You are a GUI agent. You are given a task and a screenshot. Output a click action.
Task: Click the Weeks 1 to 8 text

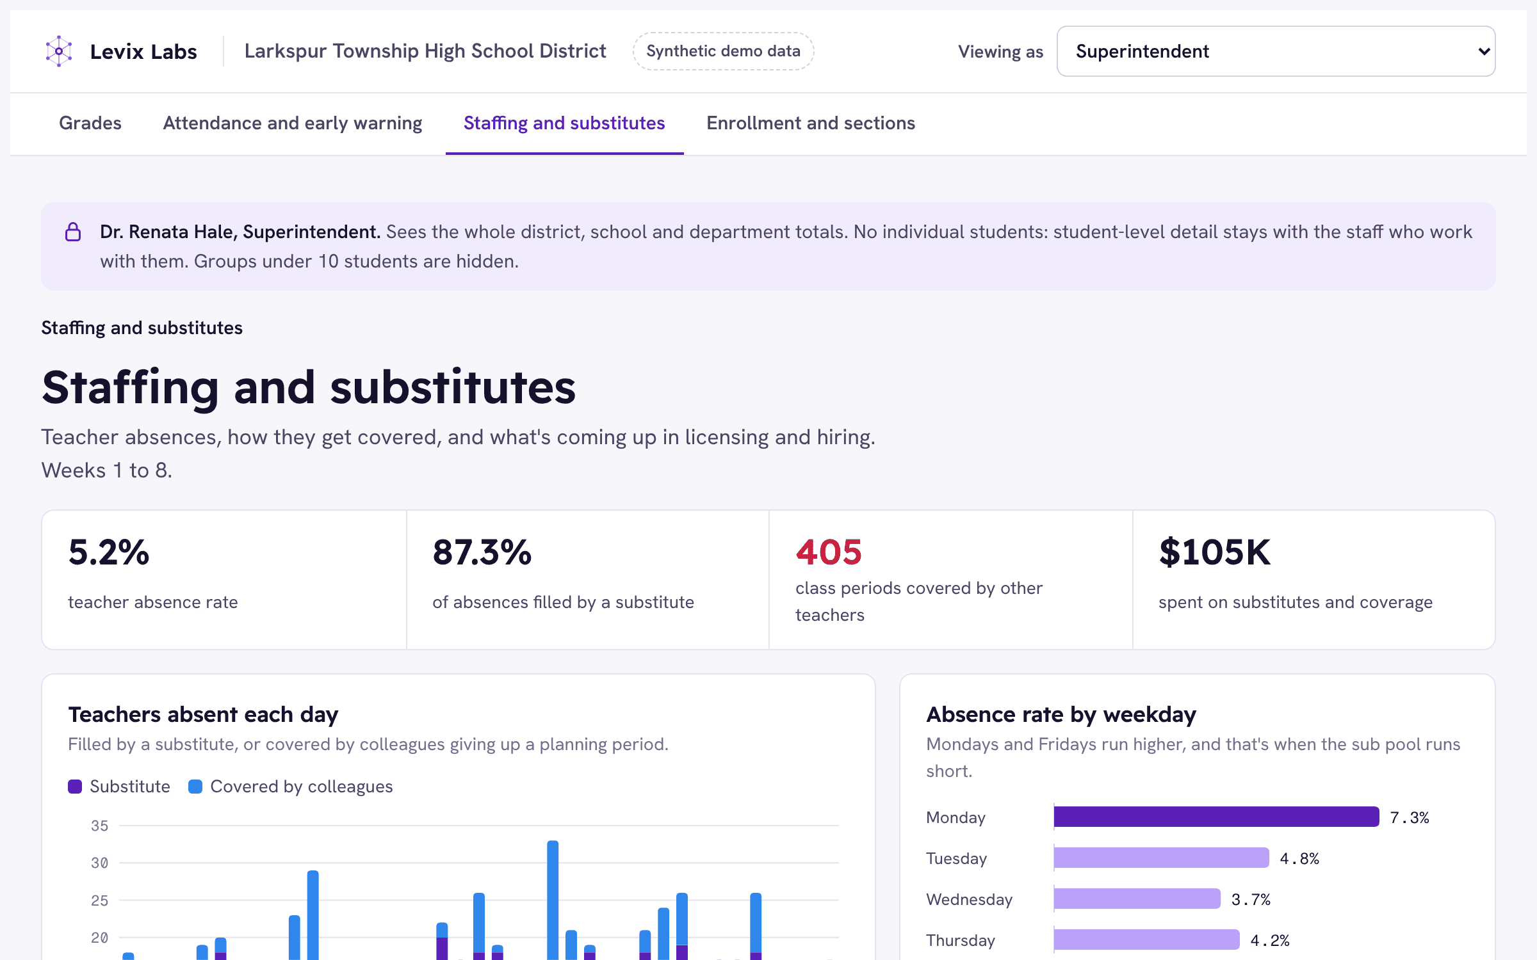tap(107, 470)
